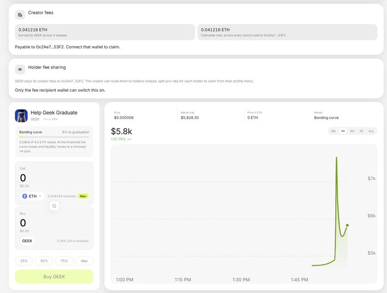Switch chart range to 6H
The width and height of the screenshot is (387, 293).
click(x=352, y=131)
